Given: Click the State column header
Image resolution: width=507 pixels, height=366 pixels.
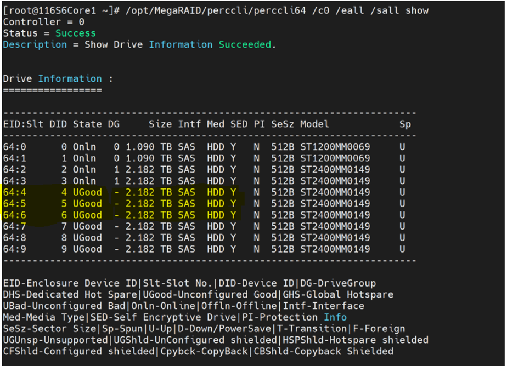Looking at the screenshot, I should pos(87,124).
